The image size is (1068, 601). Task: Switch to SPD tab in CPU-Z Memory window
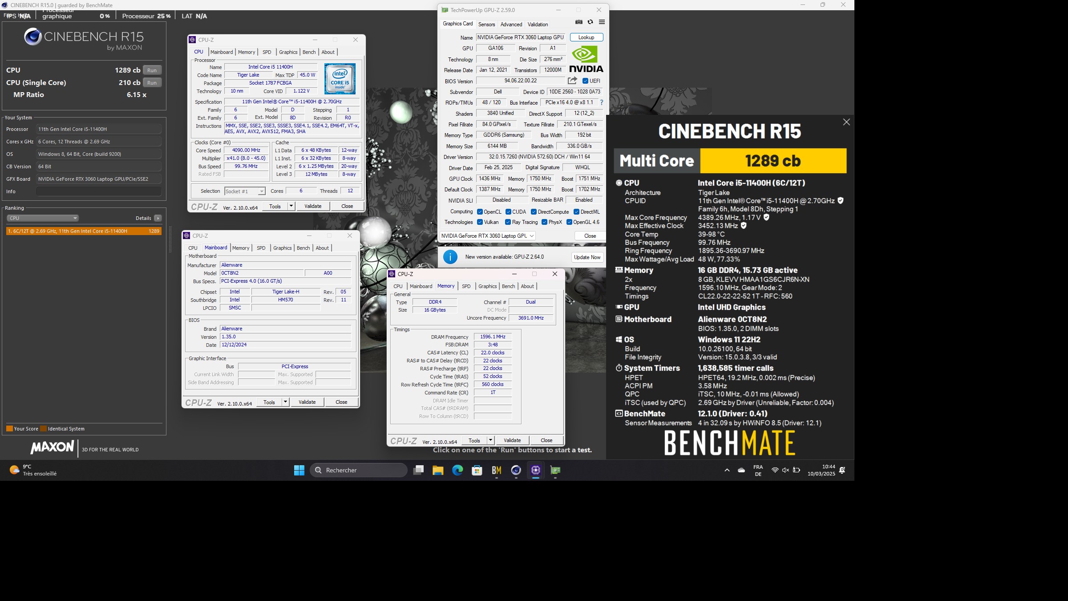tap(466, 286)
